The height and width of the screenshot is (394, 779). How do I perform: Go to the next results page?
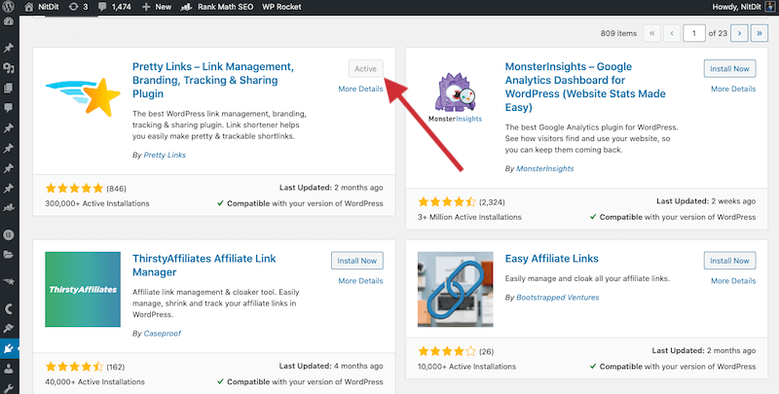tap(739, 33)
